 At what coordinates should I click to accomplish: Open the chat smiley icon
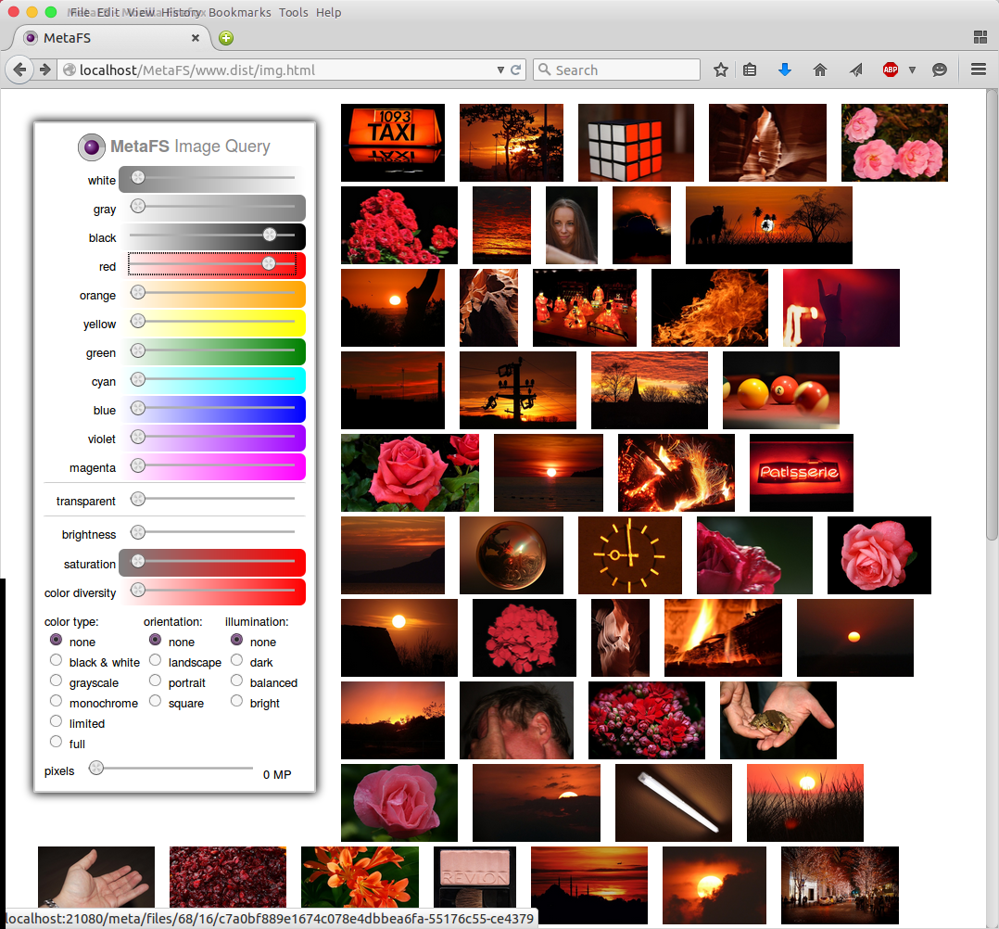[x=939, y=70]
